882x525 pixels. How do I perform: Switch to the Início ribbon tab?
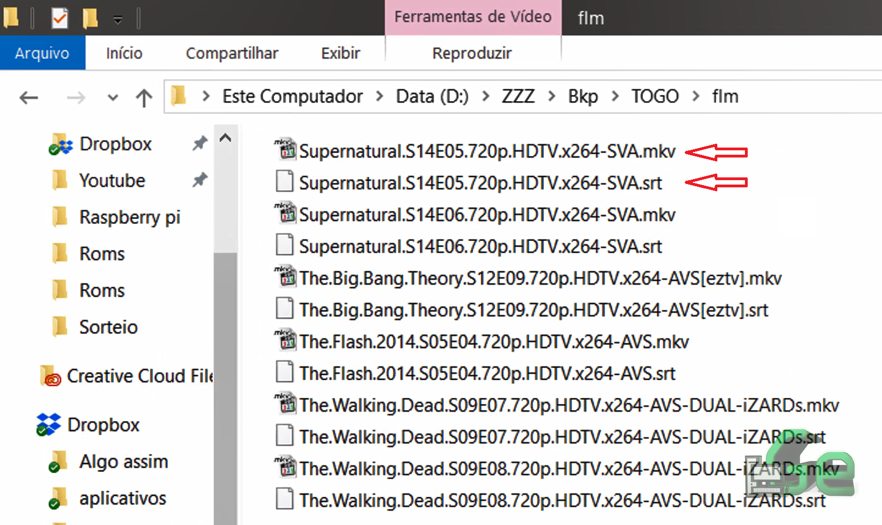124,53
